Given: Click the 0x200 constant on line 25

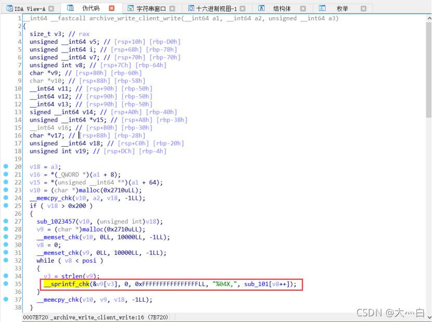Looking at the screenshot, I should pos(77,206).
